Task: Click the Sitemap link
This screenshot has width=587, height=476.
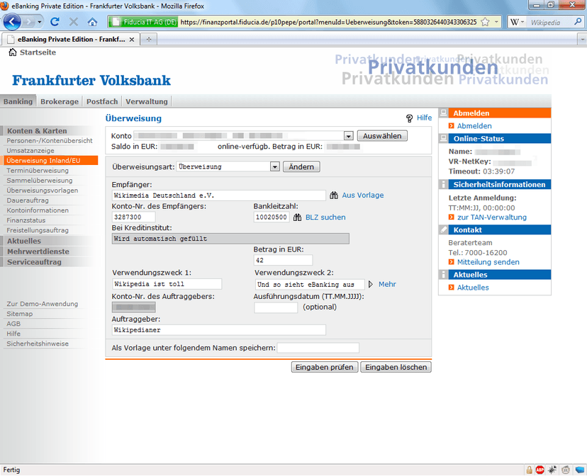Action: point(19,314)
